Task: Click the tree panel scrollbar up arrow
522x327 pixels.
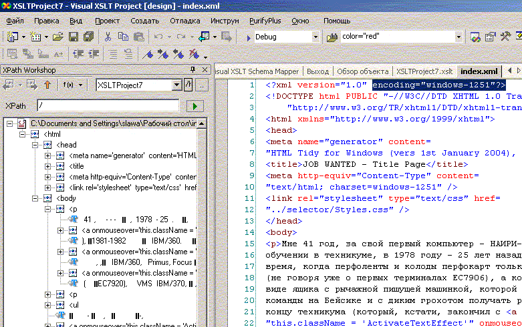Action: pos(202,123)
